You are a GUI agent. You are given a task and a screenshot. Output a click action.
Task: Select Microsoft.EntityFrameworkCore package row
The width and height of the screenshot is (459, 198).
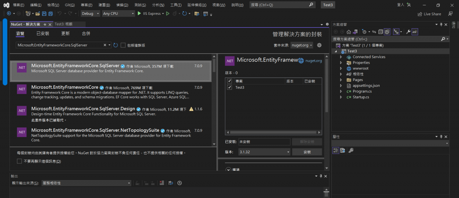tap(111, 92)
